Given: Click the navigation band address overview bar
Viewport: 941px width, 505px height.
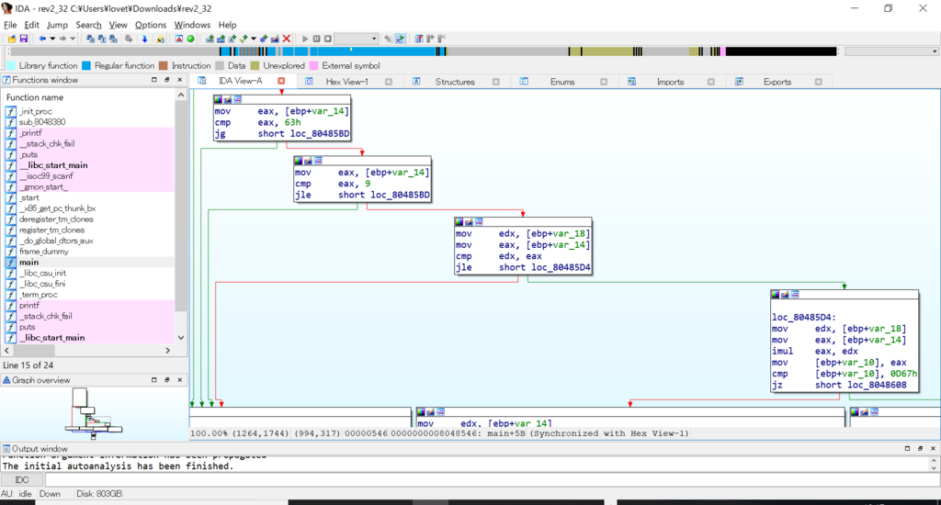Looking at the screenshot, I should [x=422, y=51].
